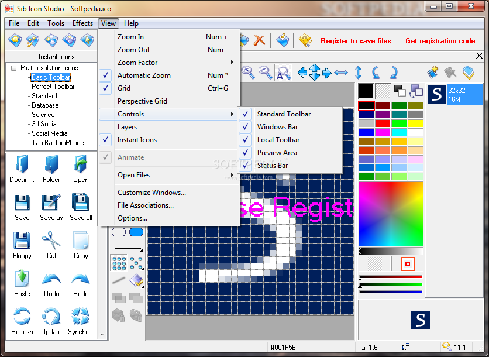Flip image vertically with double arrow
The image size is (489, 357).
(359, 73)
